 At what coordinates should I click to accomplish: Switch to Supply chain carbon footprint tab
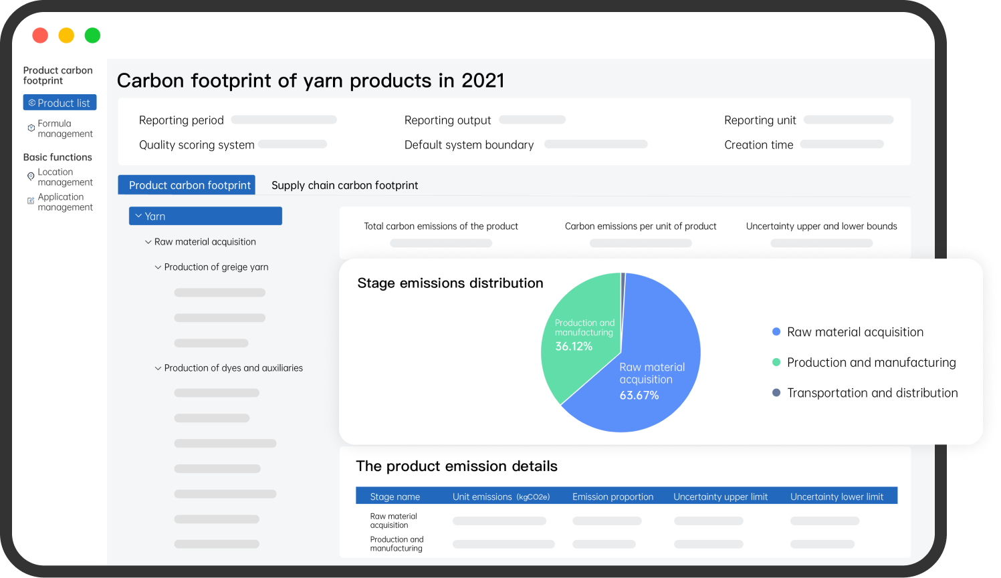coord(344,185)
